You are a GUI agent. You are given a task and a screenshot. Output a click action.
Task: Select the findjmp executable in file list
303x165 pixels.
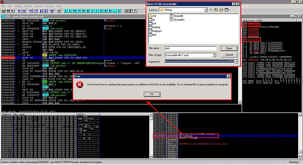pos(155,27)
